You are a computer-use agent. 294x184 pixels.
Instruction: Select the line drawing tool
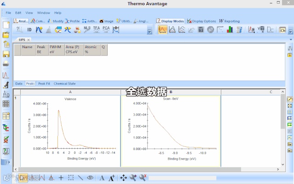pos(81,178)
